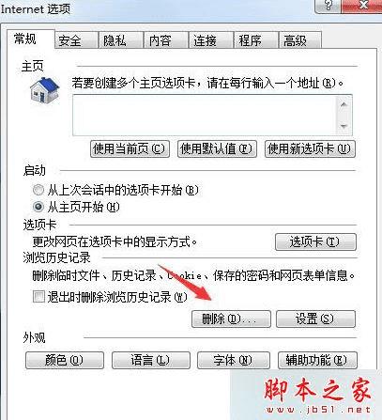382x420 pixels.
Task: Select 从上次会话中的选项卡开始 radio button
Action: click(38, 190)
